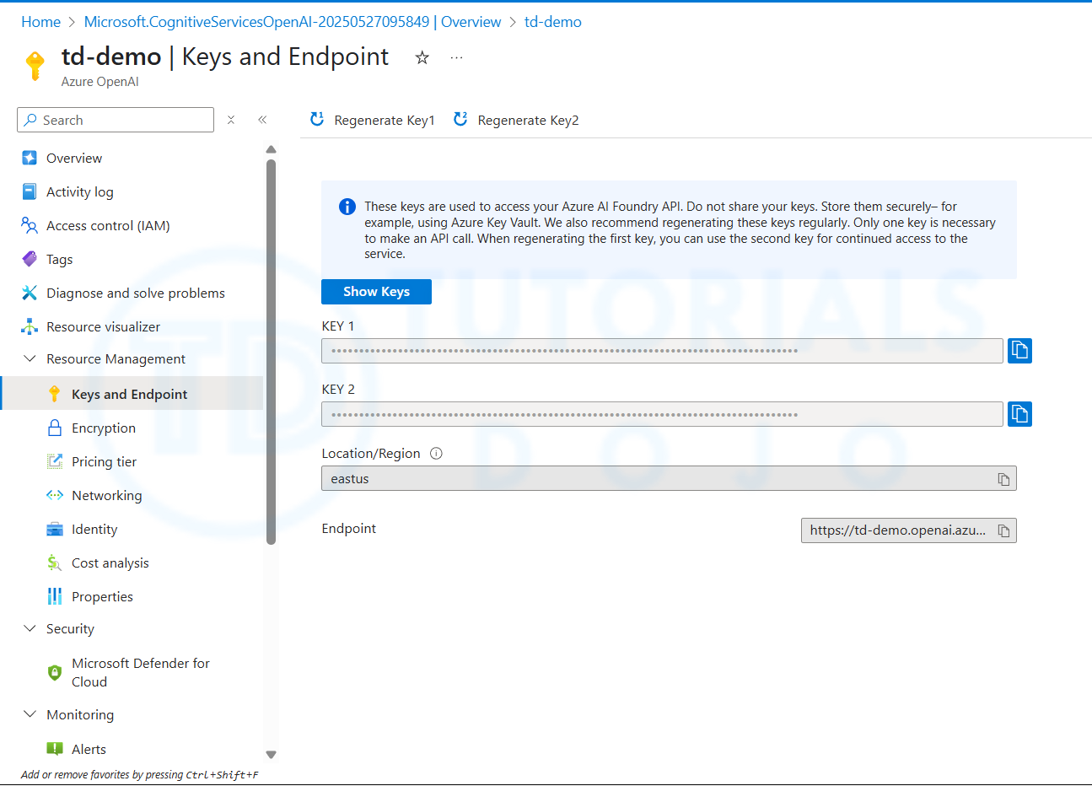Image resolution: width=1092 pixels, height=786 pixels.
Task: Collapse the Security section
Action: 30,628
